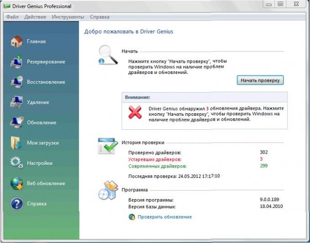Click the Справка question mark icon
Image resolution: width=310 pixels, height=243 pixels.
17,204
